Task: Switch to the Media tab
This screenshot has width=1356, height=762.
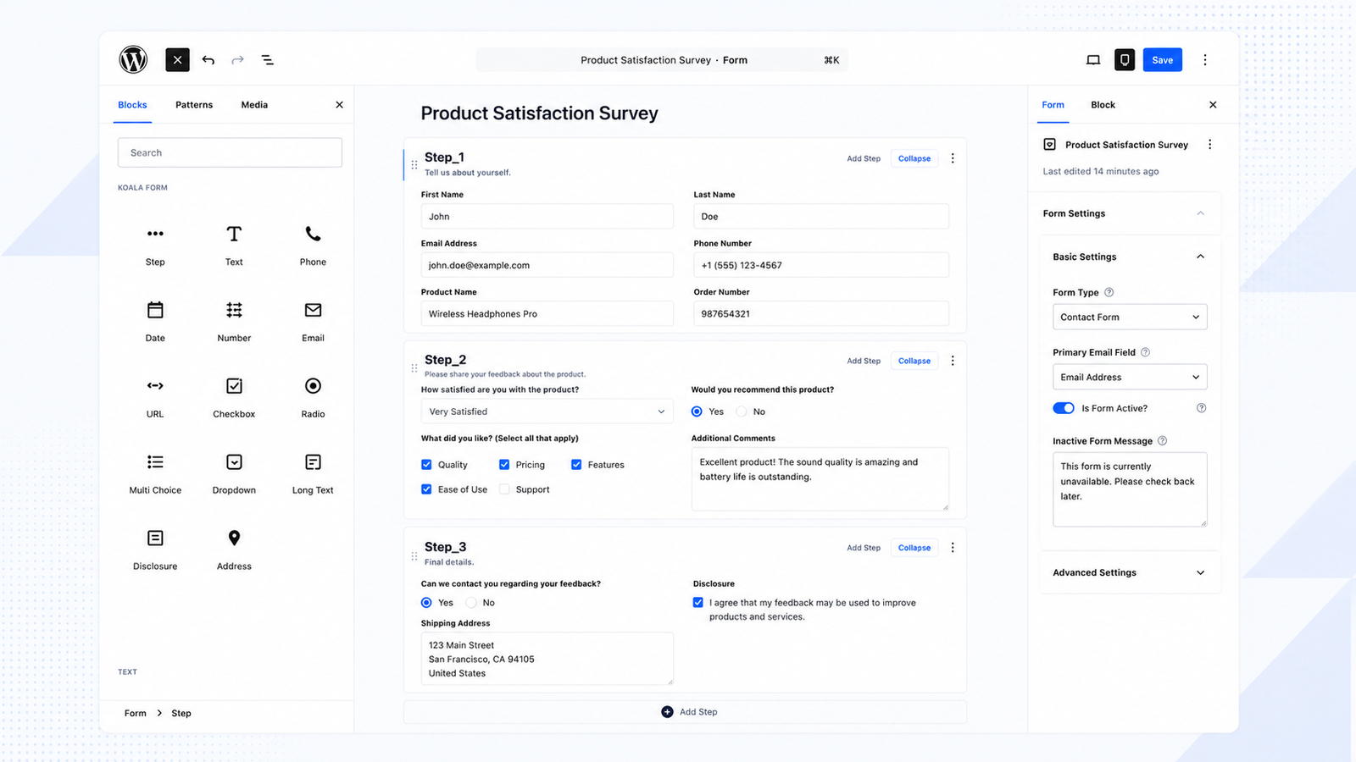Action: pos(254,105)
